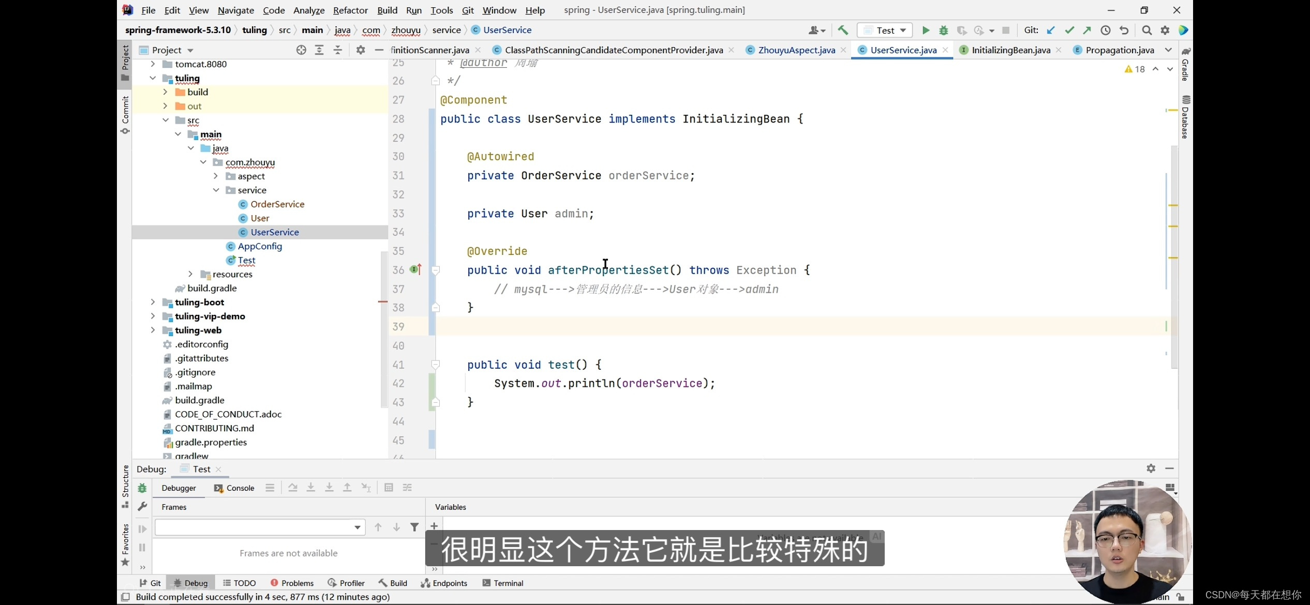Hide the Project panel
This screenshot has width=1310, height=605.
(x=379, y=50)
